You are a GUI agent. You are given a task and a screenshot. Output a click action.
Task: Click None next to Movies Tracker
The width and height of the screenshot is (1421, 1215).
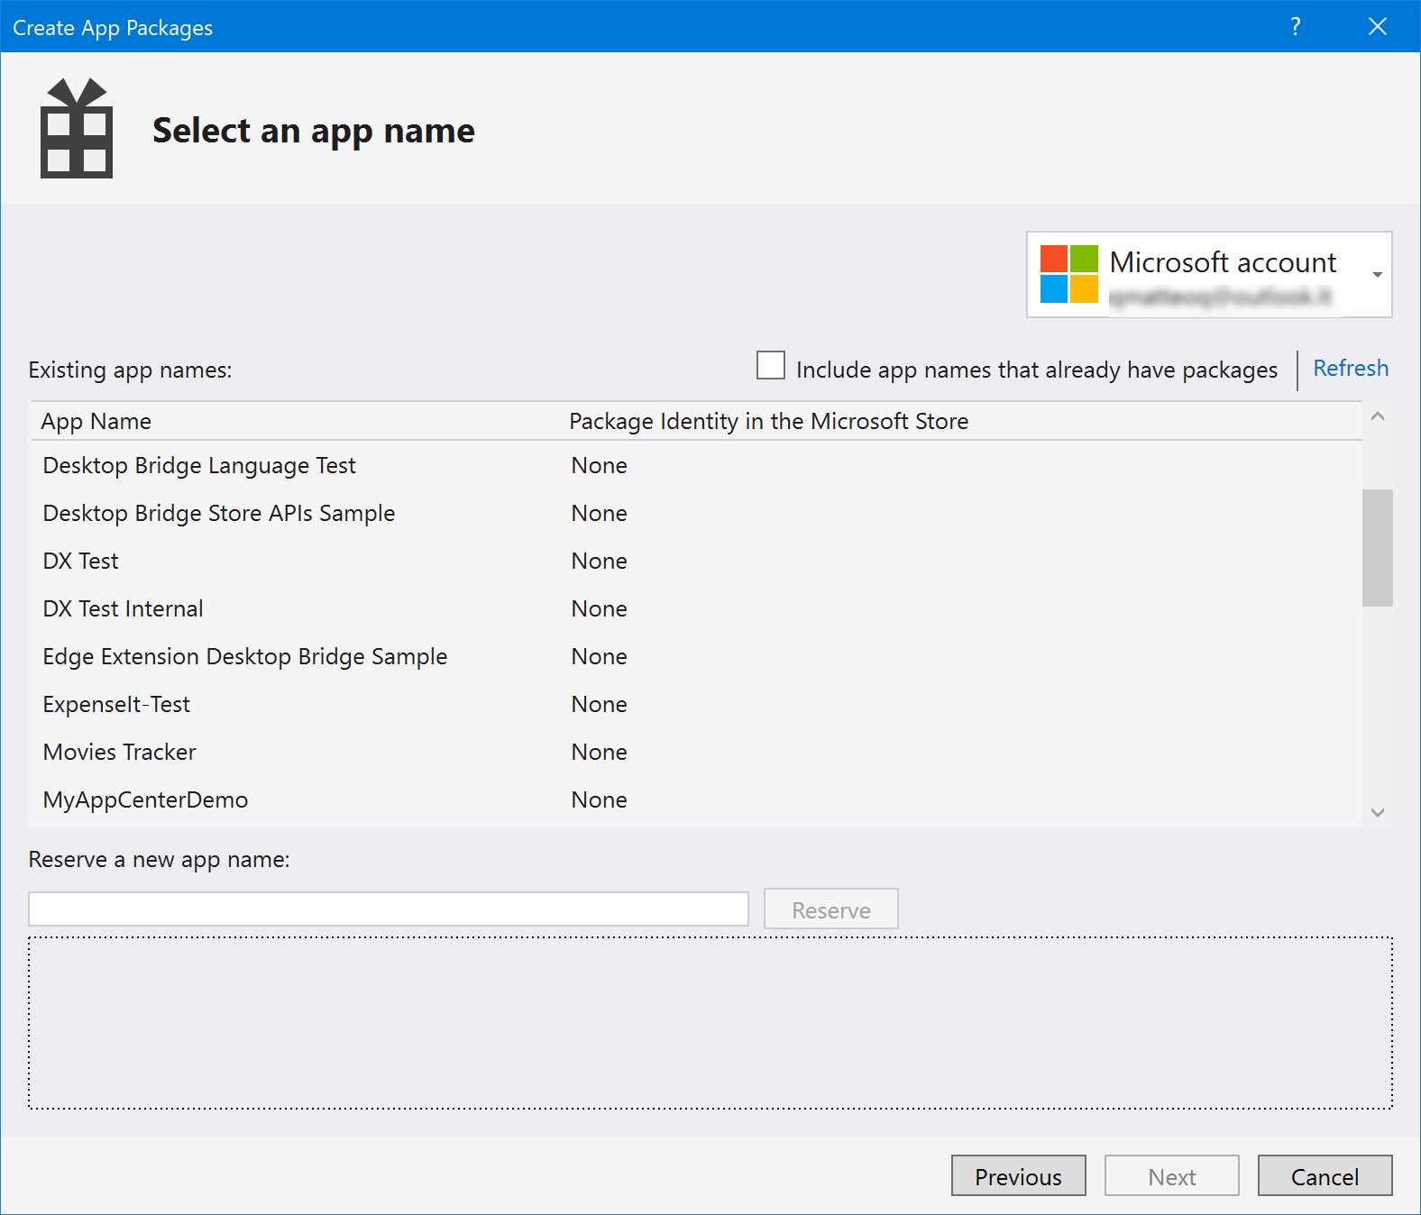(x=599, y=752)
